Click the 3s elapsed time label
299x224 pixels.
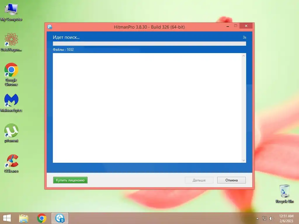click(x=244, y=37)
